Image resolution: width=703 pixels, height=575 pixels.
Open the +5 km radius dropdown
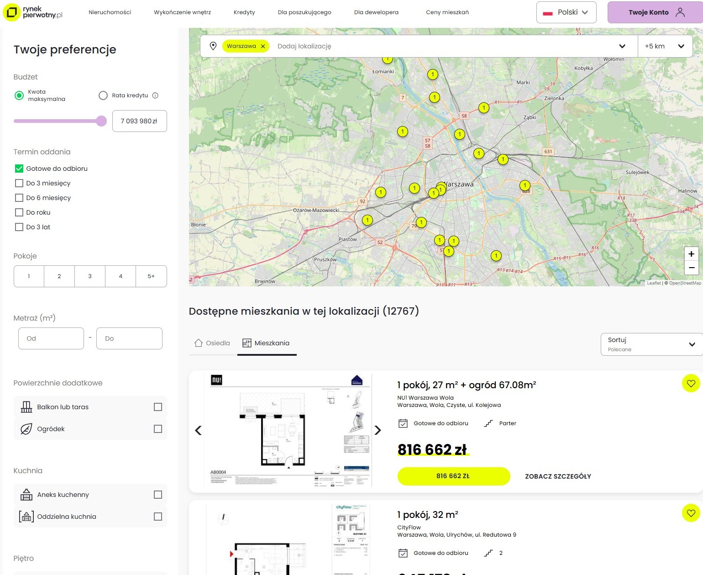(x=665, y=46)
